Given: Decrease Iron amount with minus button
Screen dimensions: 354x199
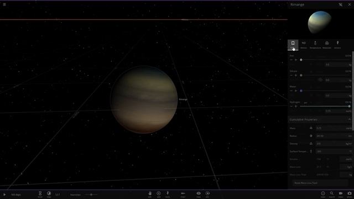Looking at the screenshot, I should (291, 60).
